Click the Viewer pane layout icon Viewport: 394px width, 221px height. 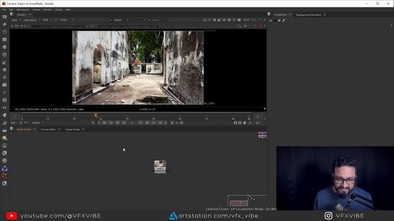pos(12,14)
